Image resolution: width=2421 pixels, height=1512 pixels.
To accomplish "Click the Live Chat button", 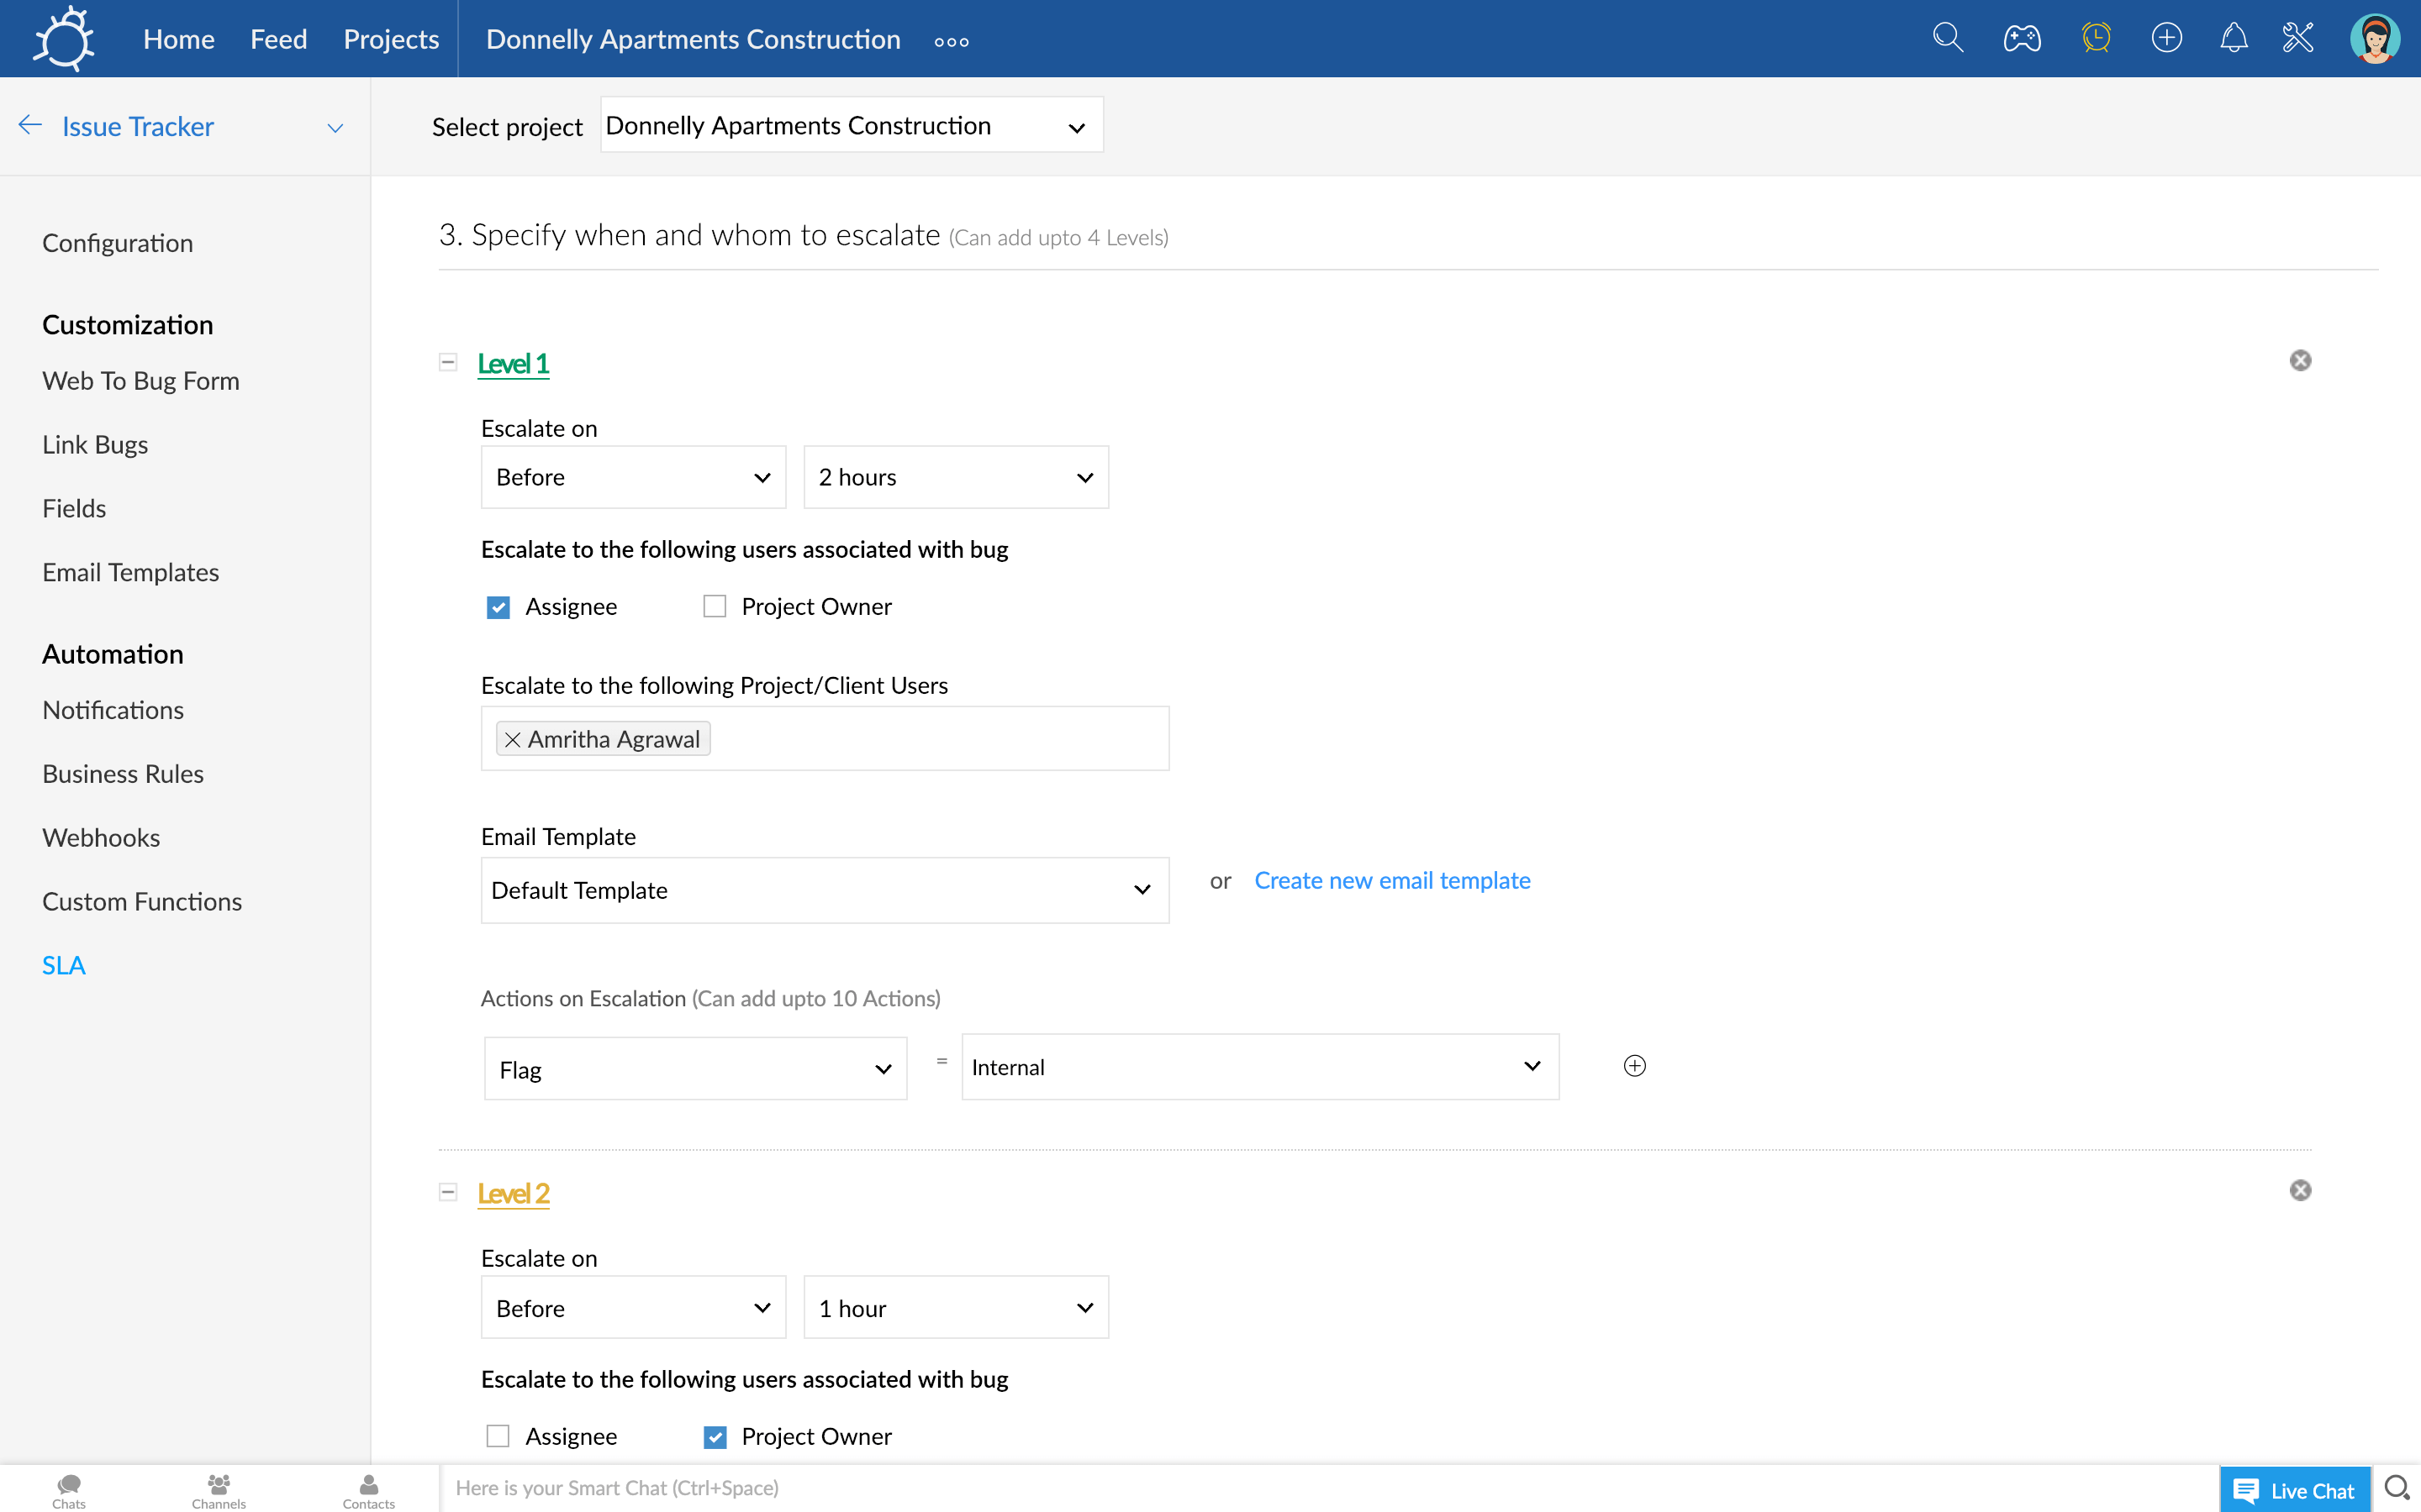I will [x=2294, y=1490].
